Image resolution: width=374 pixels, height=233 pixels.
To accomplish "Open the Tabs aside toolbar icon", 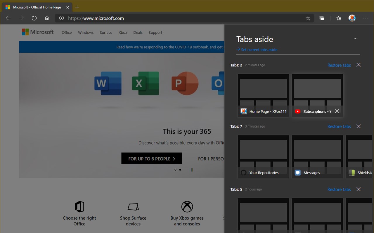I will click(x=322, y=18).
